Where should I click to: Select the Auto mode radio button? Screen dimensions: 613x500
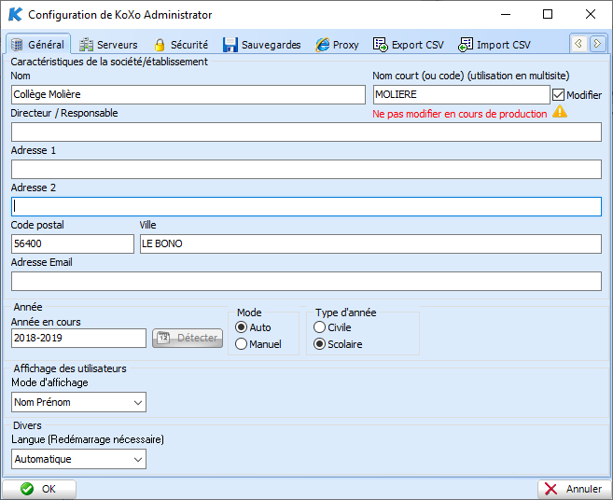point(242,327)
